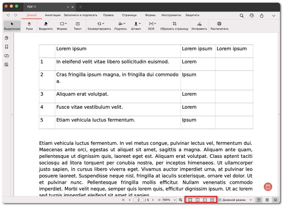Click the Print (Распечатать) icon
283x206 pixels.
[219, 26]
